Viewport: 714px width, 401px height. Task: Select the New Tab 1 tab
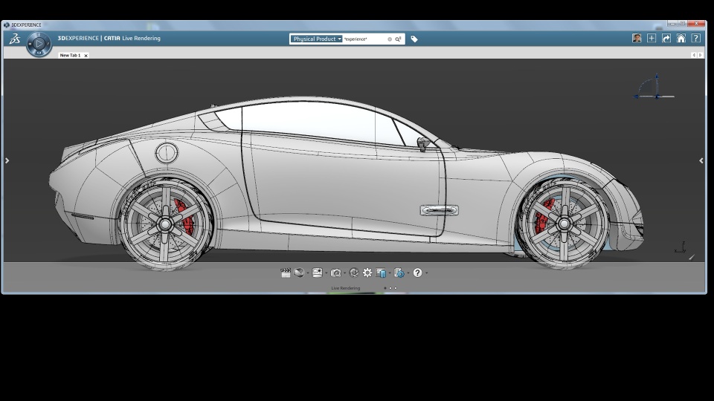click(70, 56)
